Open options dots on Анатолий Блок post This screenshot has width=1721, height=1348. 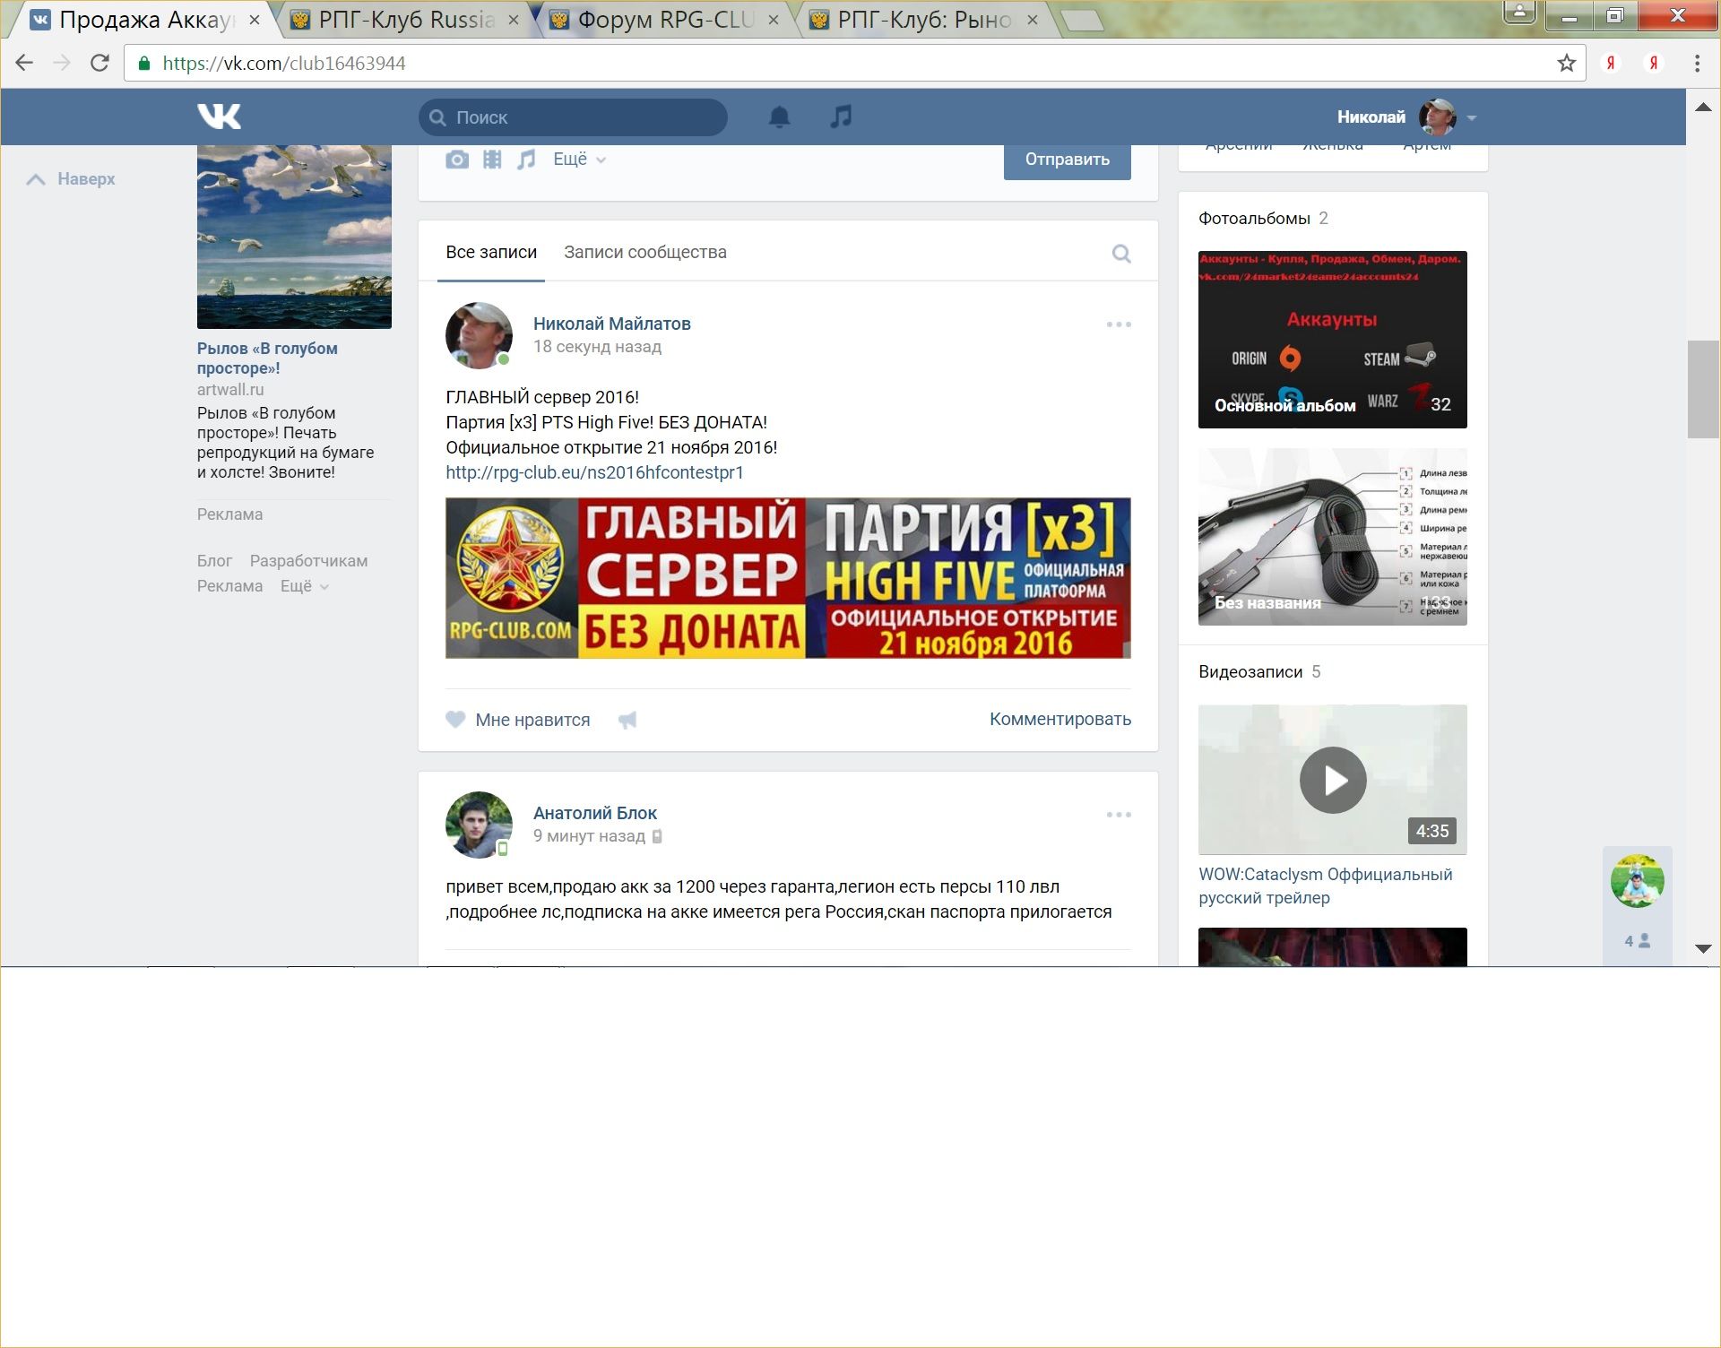coord(1119,815)
